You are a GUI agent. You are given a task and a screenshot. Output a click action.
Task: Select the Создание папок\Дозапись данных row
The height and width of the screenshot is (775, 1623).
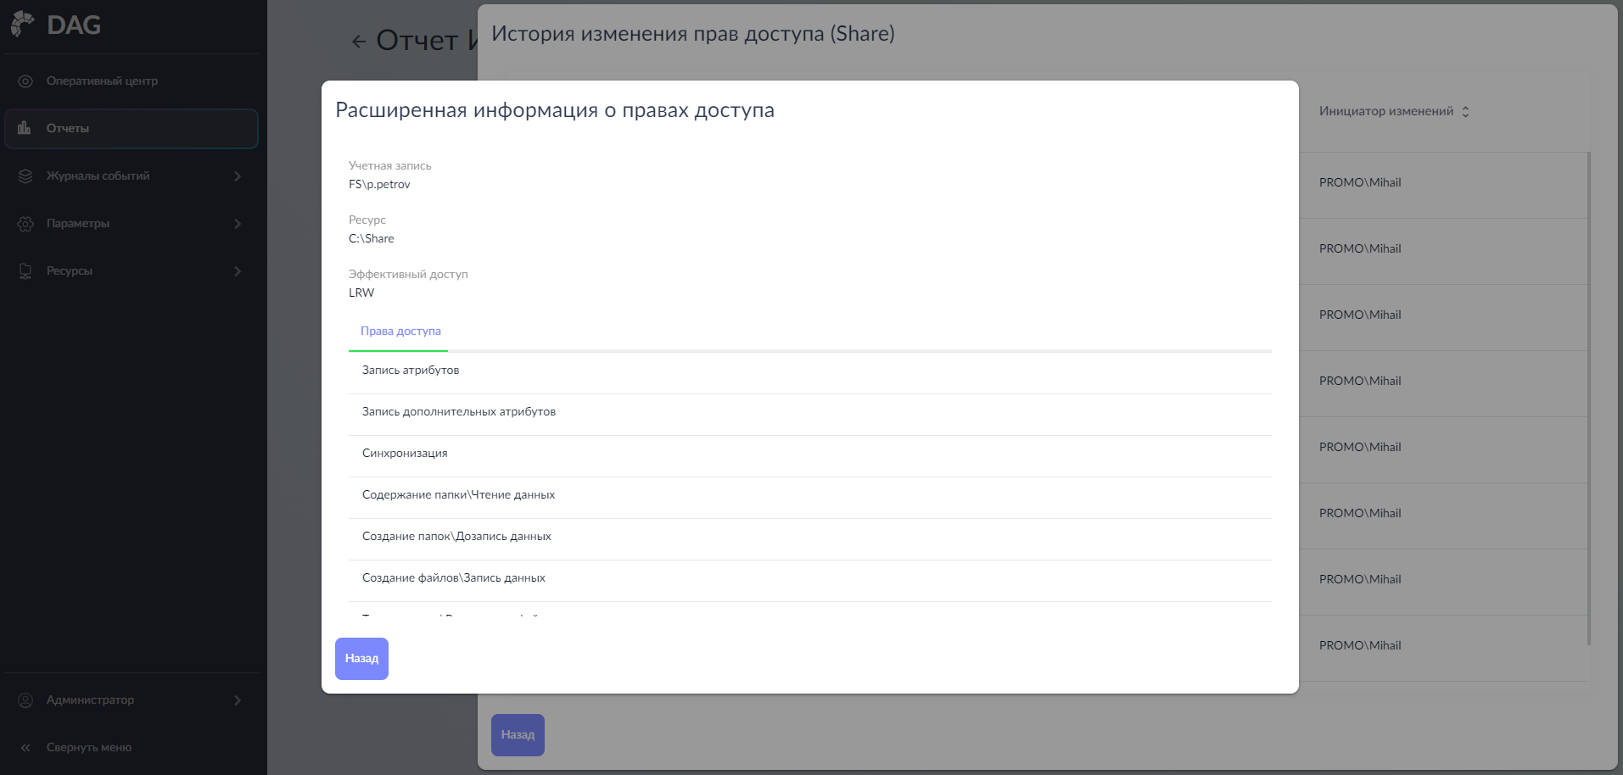tap(810, 539)
